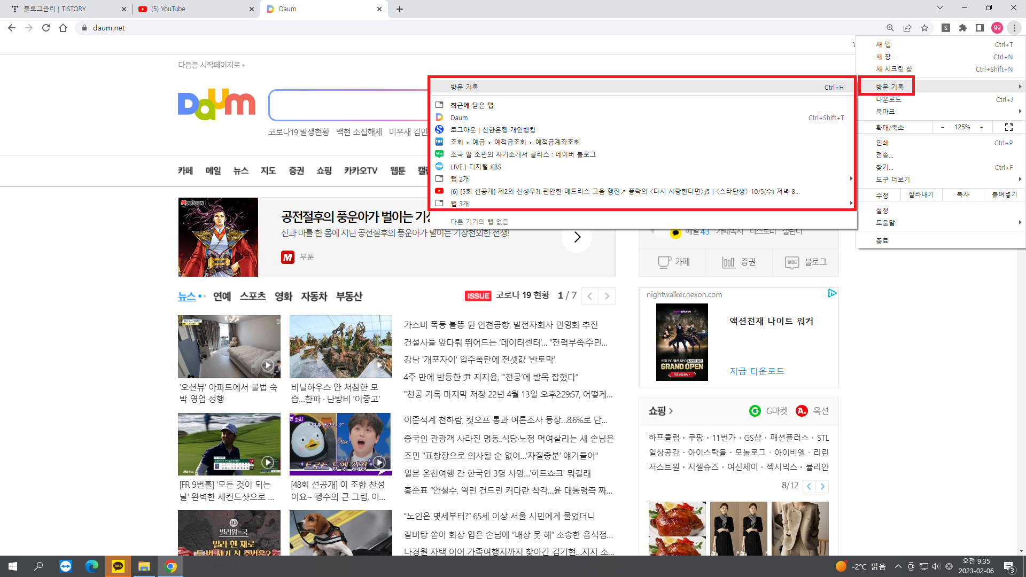
Task: Open a new tab with plus button
Action: tap(400, 9)
